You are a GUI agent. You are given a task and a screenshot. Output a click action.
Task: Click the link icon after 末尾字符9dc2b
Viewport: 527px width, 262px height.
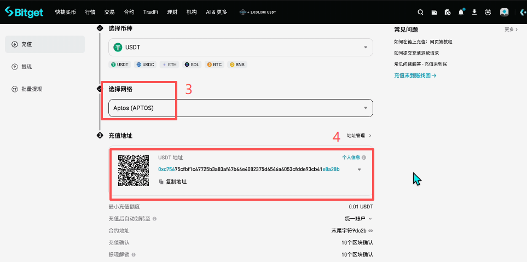click(x=370, y=231)
